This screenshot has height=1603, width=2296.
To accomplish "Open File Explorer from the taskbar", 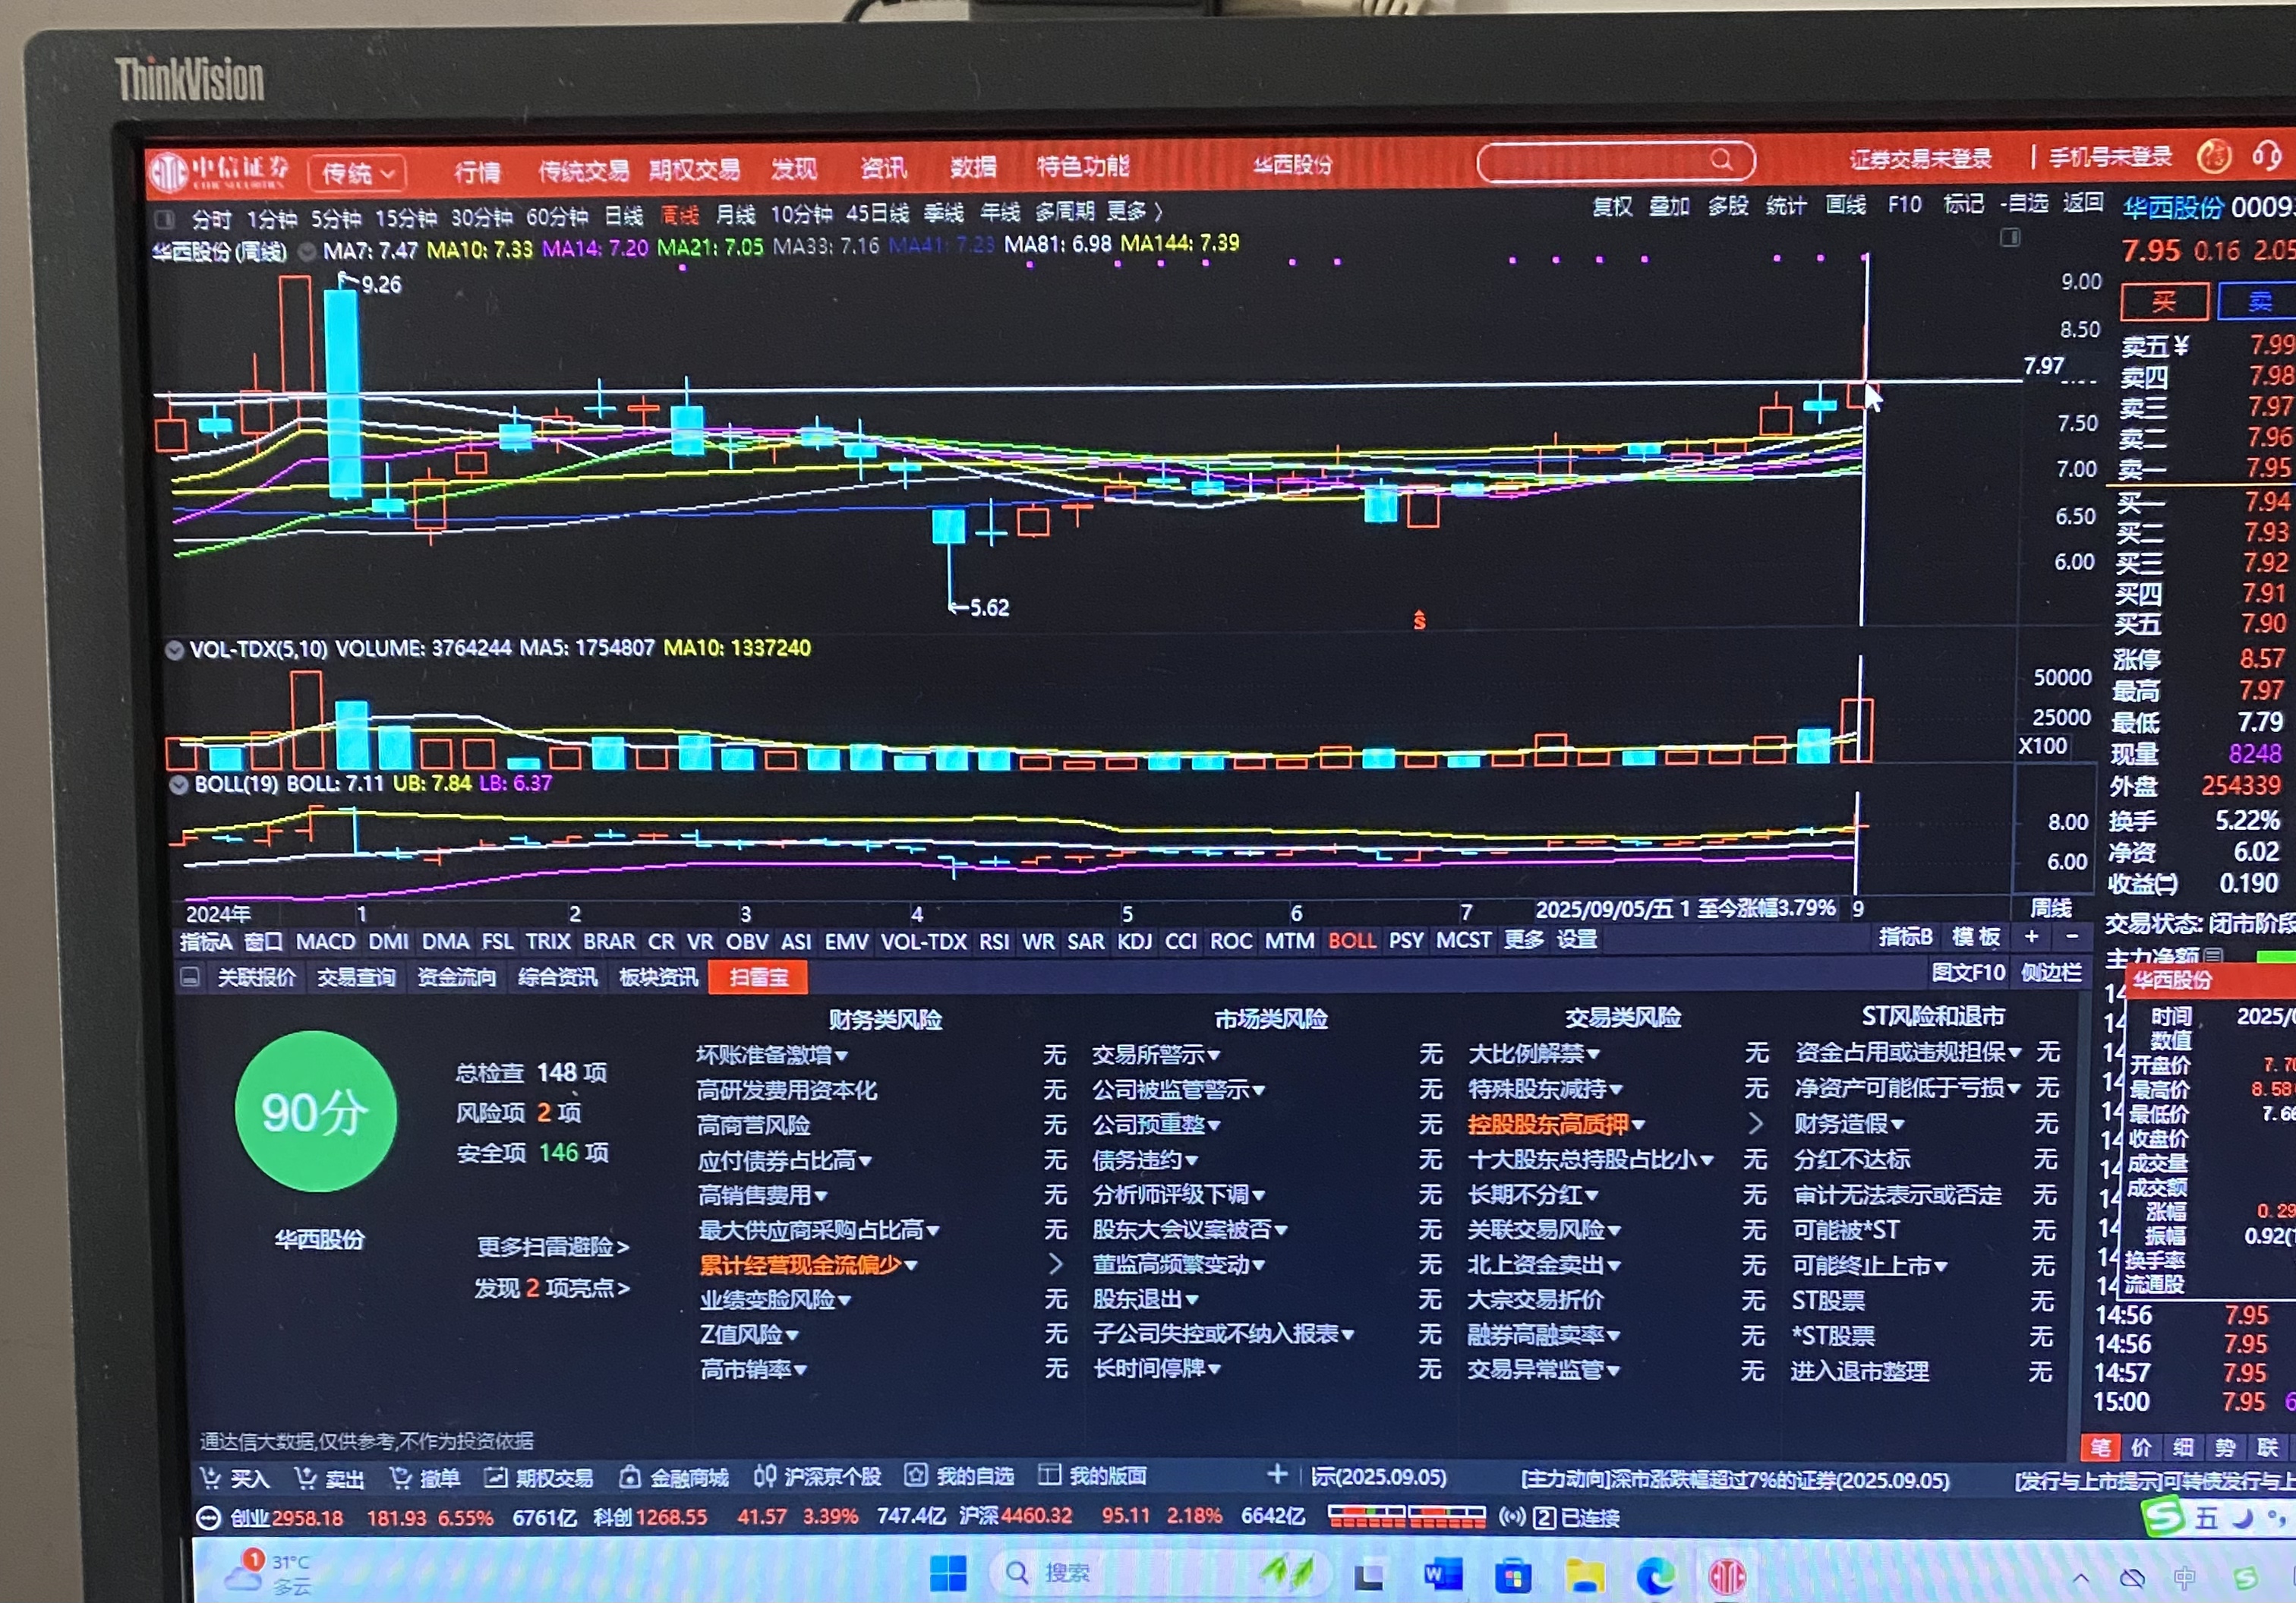I will [x=1585, y=1576].
